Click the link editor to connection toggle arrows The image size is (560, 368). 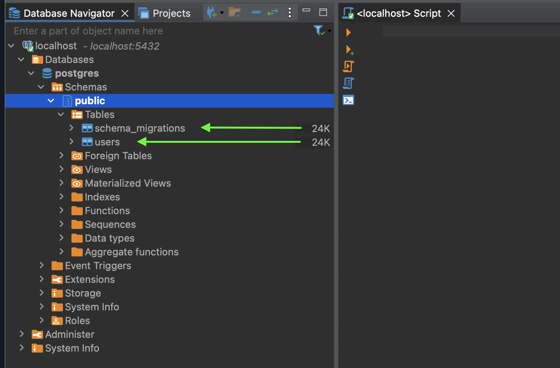[x=272, y=12]
